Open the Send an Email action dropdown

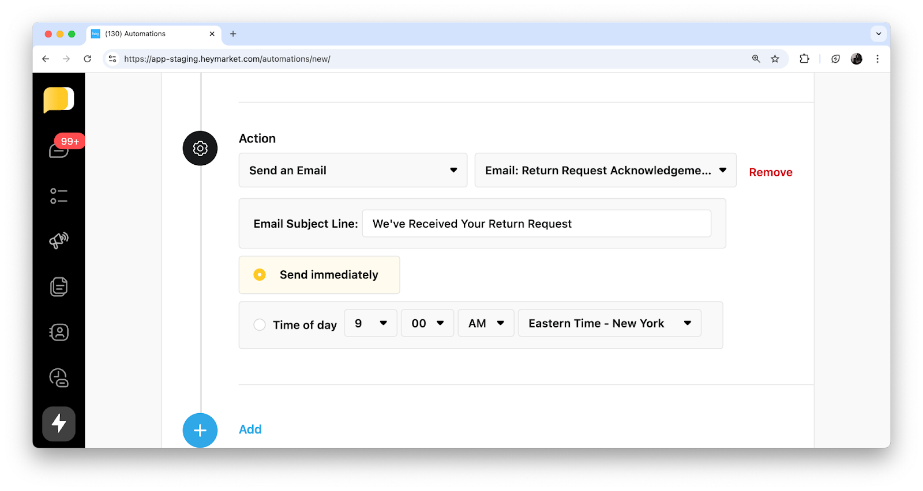coord(352,171)
